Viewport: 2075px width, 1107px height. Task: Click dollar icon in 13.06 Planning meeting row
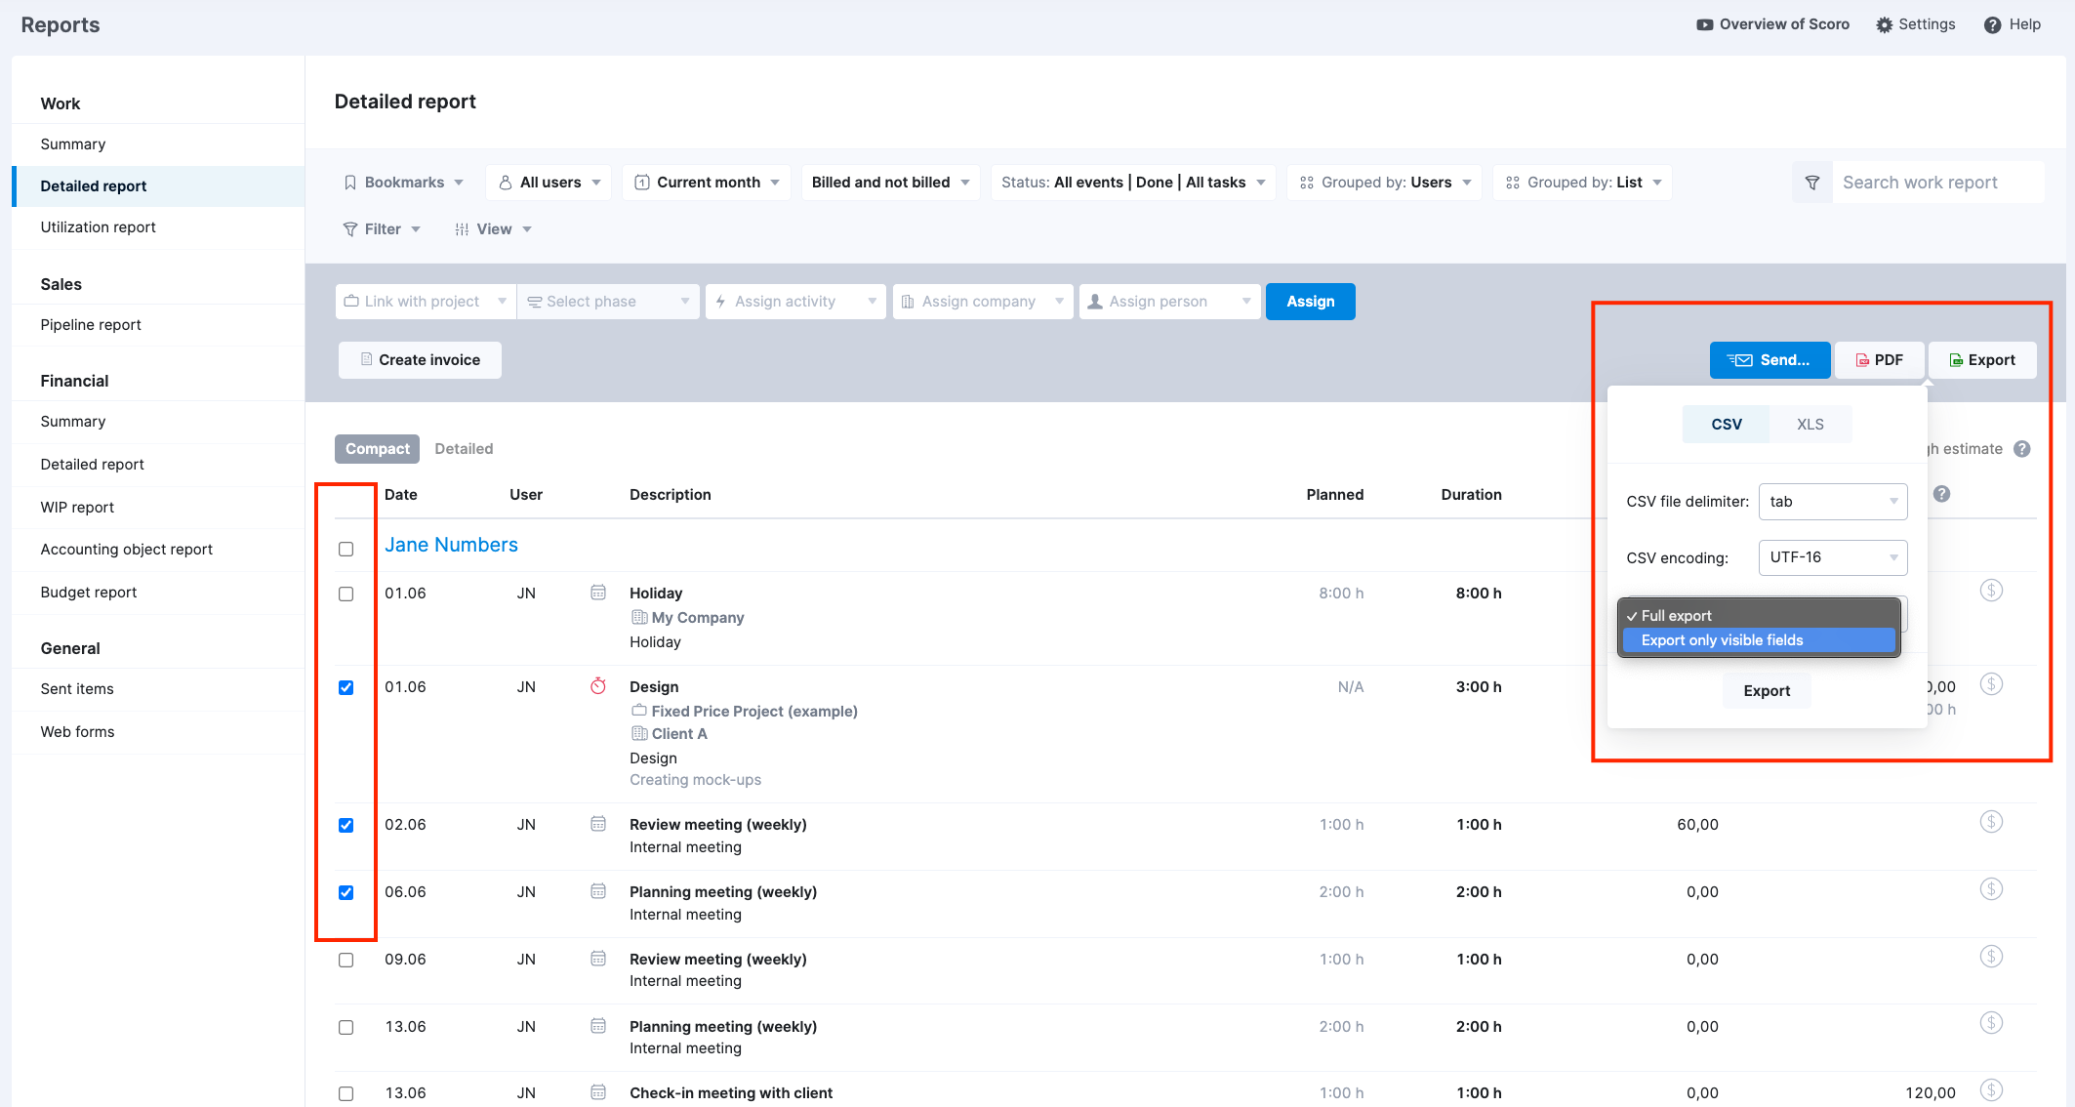[x=1991, y=1023]
